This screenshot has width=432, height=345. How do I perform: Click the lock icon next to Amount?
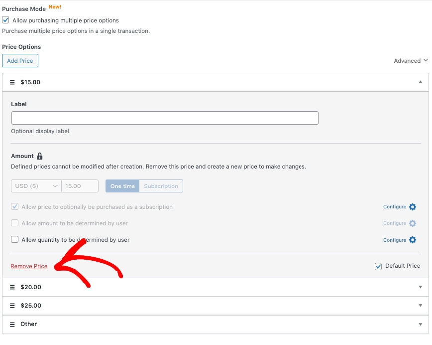pyautogui.click(x=39, y=155)
